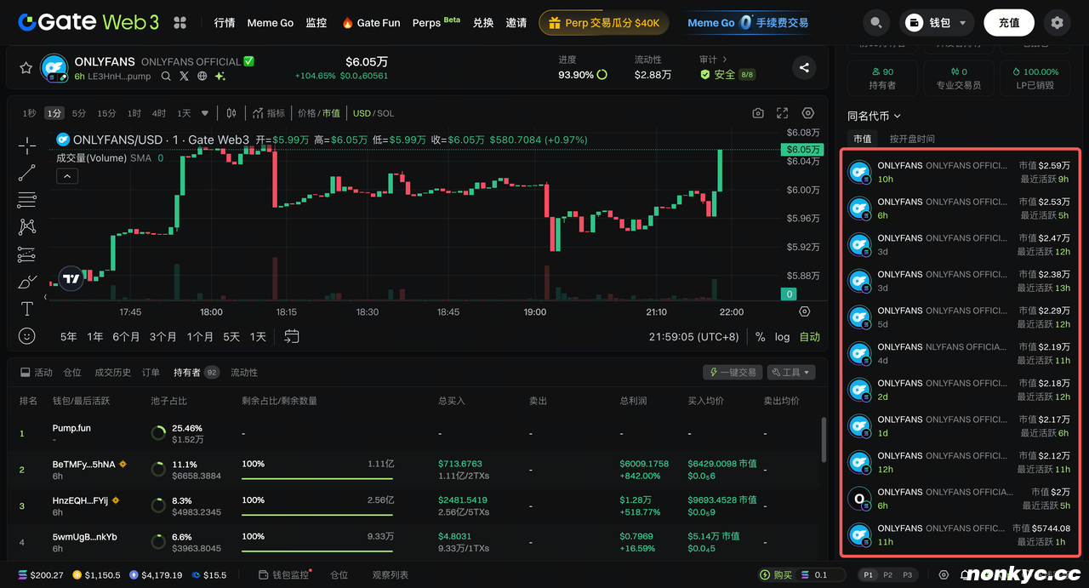The height and width of the screenshot is (588, 1089).
Task: Toggle display to 价格 price mode
Action: point(306,113)
